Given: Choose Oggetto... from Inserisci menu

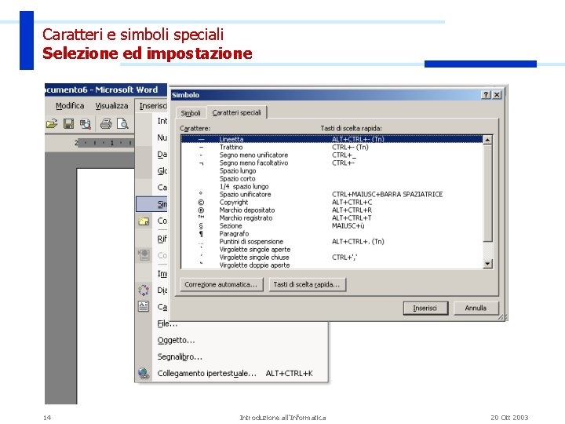Looking at the screenshot, I should [176, 340].
